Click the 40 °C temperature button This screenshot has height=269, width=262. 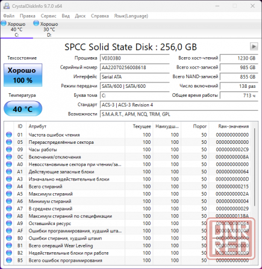click(x=23, y=109)
